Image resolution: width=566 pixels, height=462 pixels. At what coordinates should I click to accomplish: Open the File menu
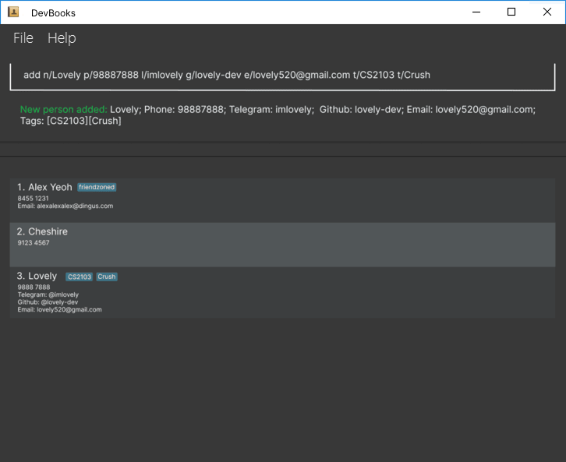23,38
